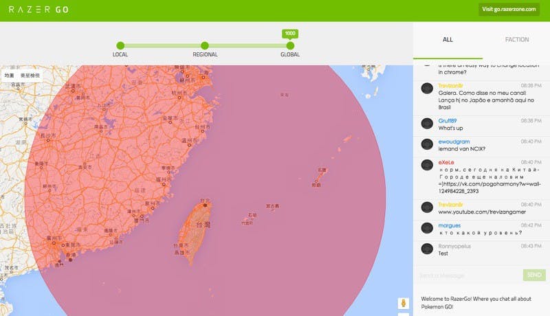The height and width of the screenshot is (316, 550).
Task: Click margues' avatar icon
Action: coord(427,228)
